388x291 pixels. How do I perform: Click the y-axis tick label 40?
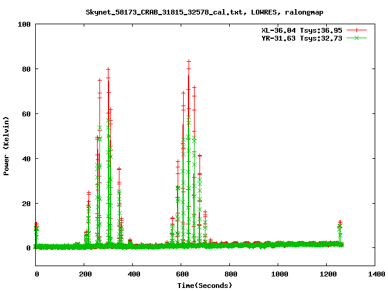point(27,159)
